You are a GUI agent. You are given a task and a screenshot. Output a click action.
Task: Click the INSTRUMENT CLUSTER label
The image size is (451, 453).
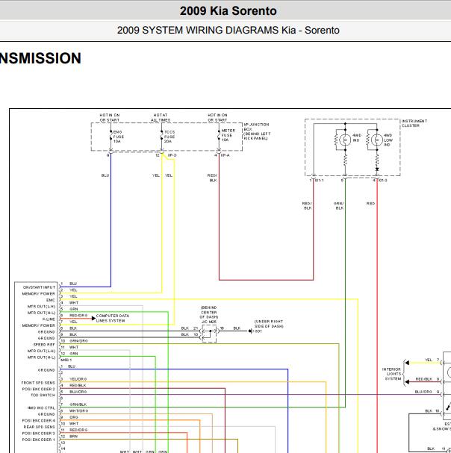click(414, 123)
